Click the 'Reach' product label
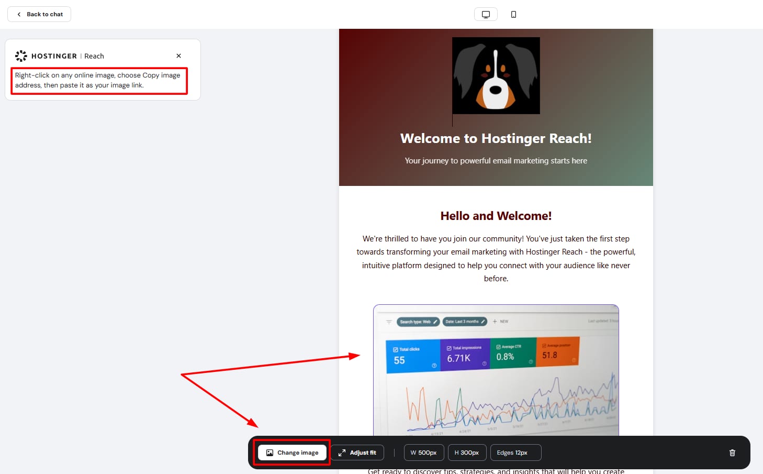This screenshot has width=763, height=474. [94, 56]
